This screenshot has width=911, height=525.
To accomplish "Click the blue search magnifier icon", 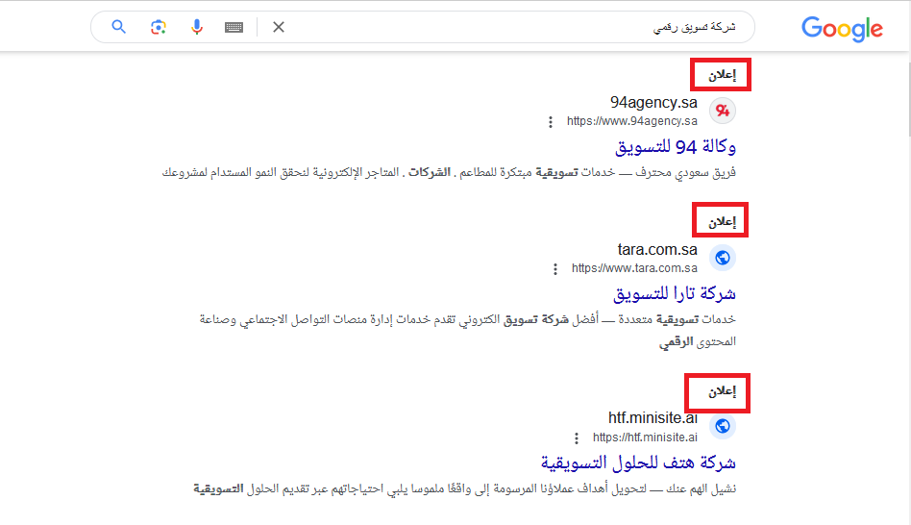I will [118, 27].
